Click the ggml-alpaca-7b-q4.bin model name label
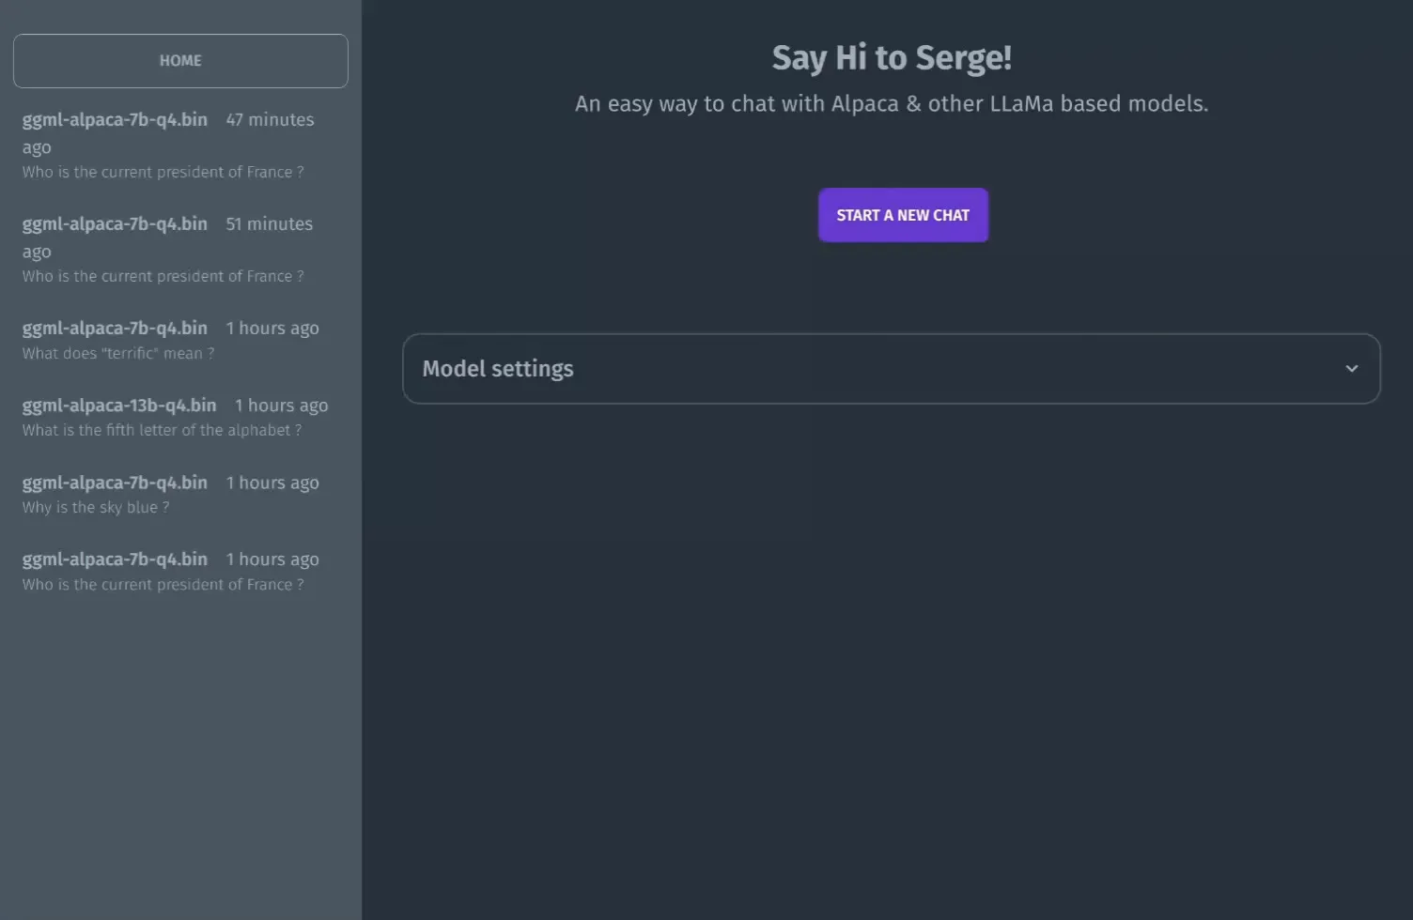Screen dimensions: 1413x920 115,119
